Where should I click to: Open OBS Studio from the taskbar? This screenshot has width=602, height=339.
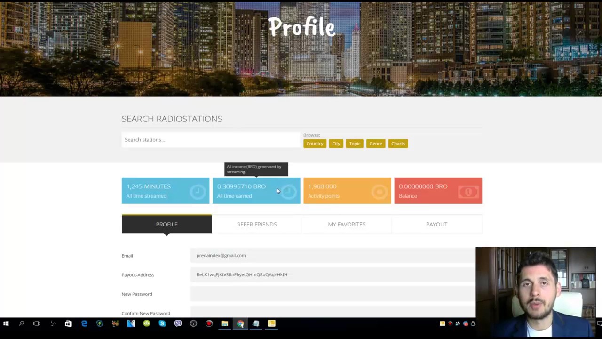pos(193,323)
